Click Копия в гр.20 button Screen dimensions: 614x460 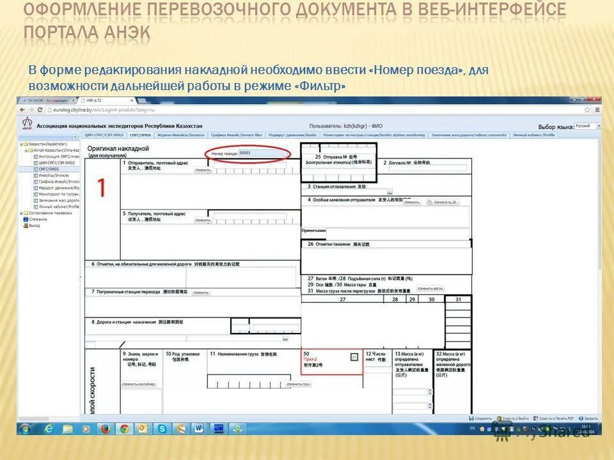click(443, 203)
